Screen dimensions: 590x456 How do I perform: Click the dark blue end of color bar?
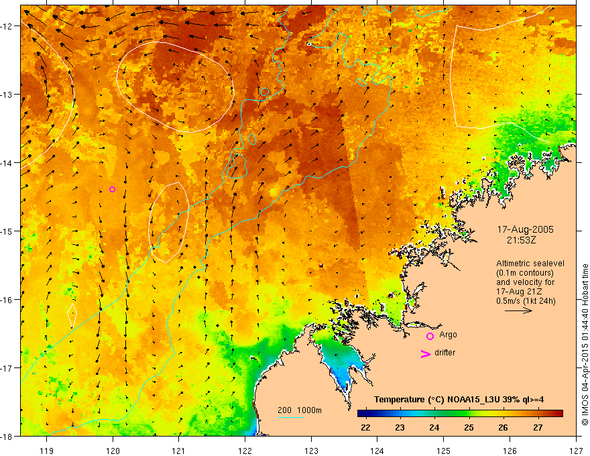click(361, 414)
